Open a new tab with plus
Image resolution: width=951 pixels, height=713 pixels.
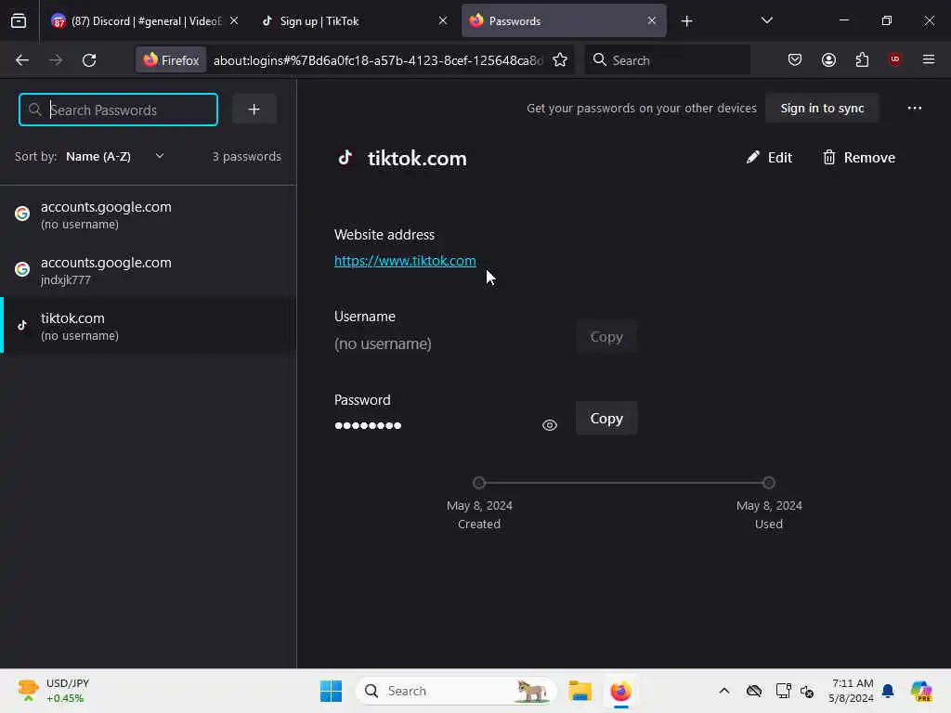686,21
